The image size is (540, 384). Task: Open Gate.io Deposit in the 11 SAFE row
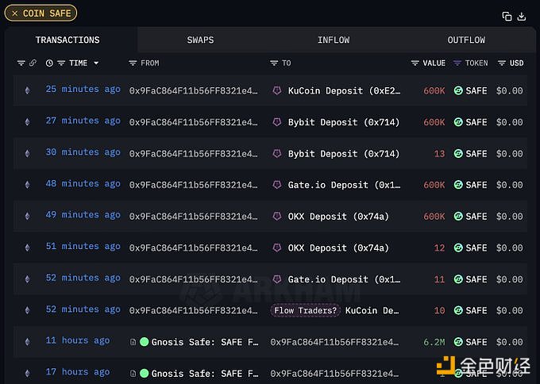coord(344,279)
